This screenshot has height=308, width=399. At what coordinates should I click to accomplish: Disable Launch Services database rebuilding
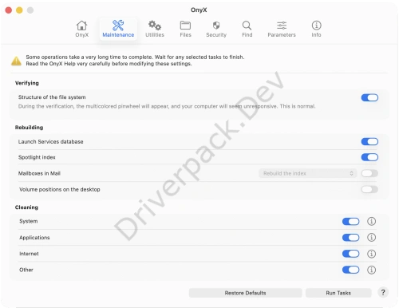[369, 141]
